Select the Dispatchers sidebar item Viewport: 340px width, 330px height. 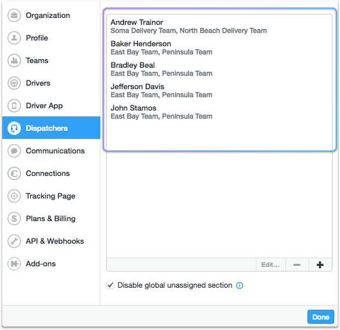51,128
